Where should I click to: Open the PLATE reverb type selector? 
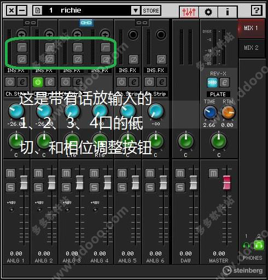point(218,95)
